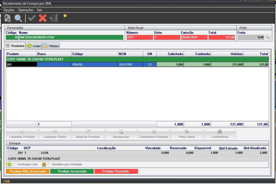Select the COPO 180ML TR 25X100 TOTALPLAST row
The width and height of the screenshot is (276, 184).
(x=137, y=59)
